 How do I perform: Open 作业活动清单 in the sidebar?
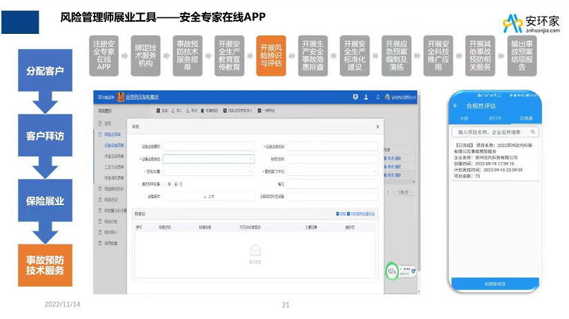tap(114, 155)
